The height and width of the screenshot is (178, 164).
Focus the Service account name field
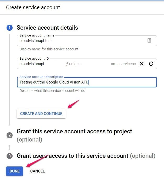[x=81, y=41]
